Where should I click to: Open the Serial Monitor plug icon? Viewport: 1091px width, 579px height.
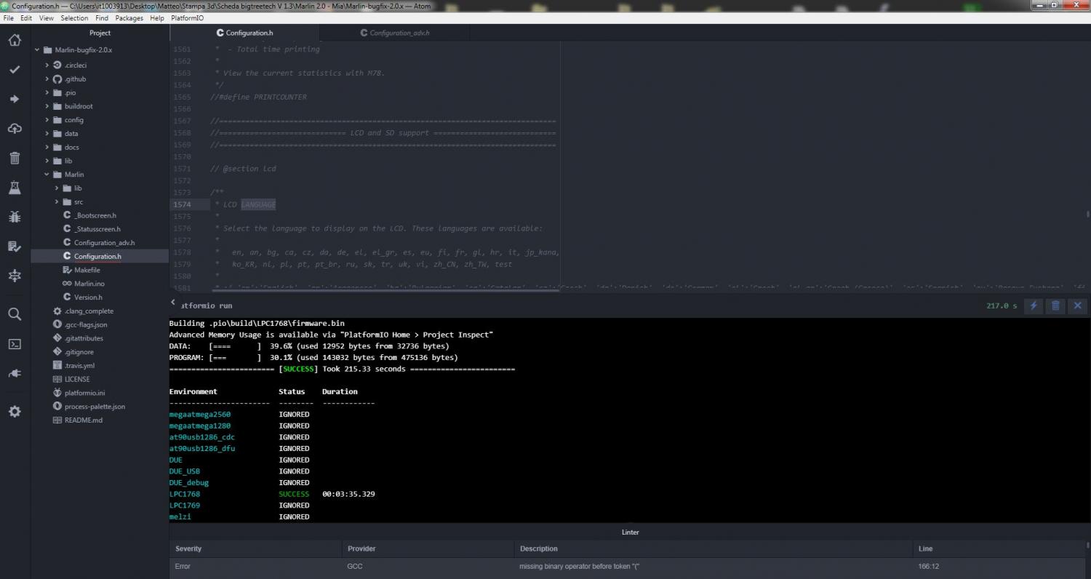point(15,373)
